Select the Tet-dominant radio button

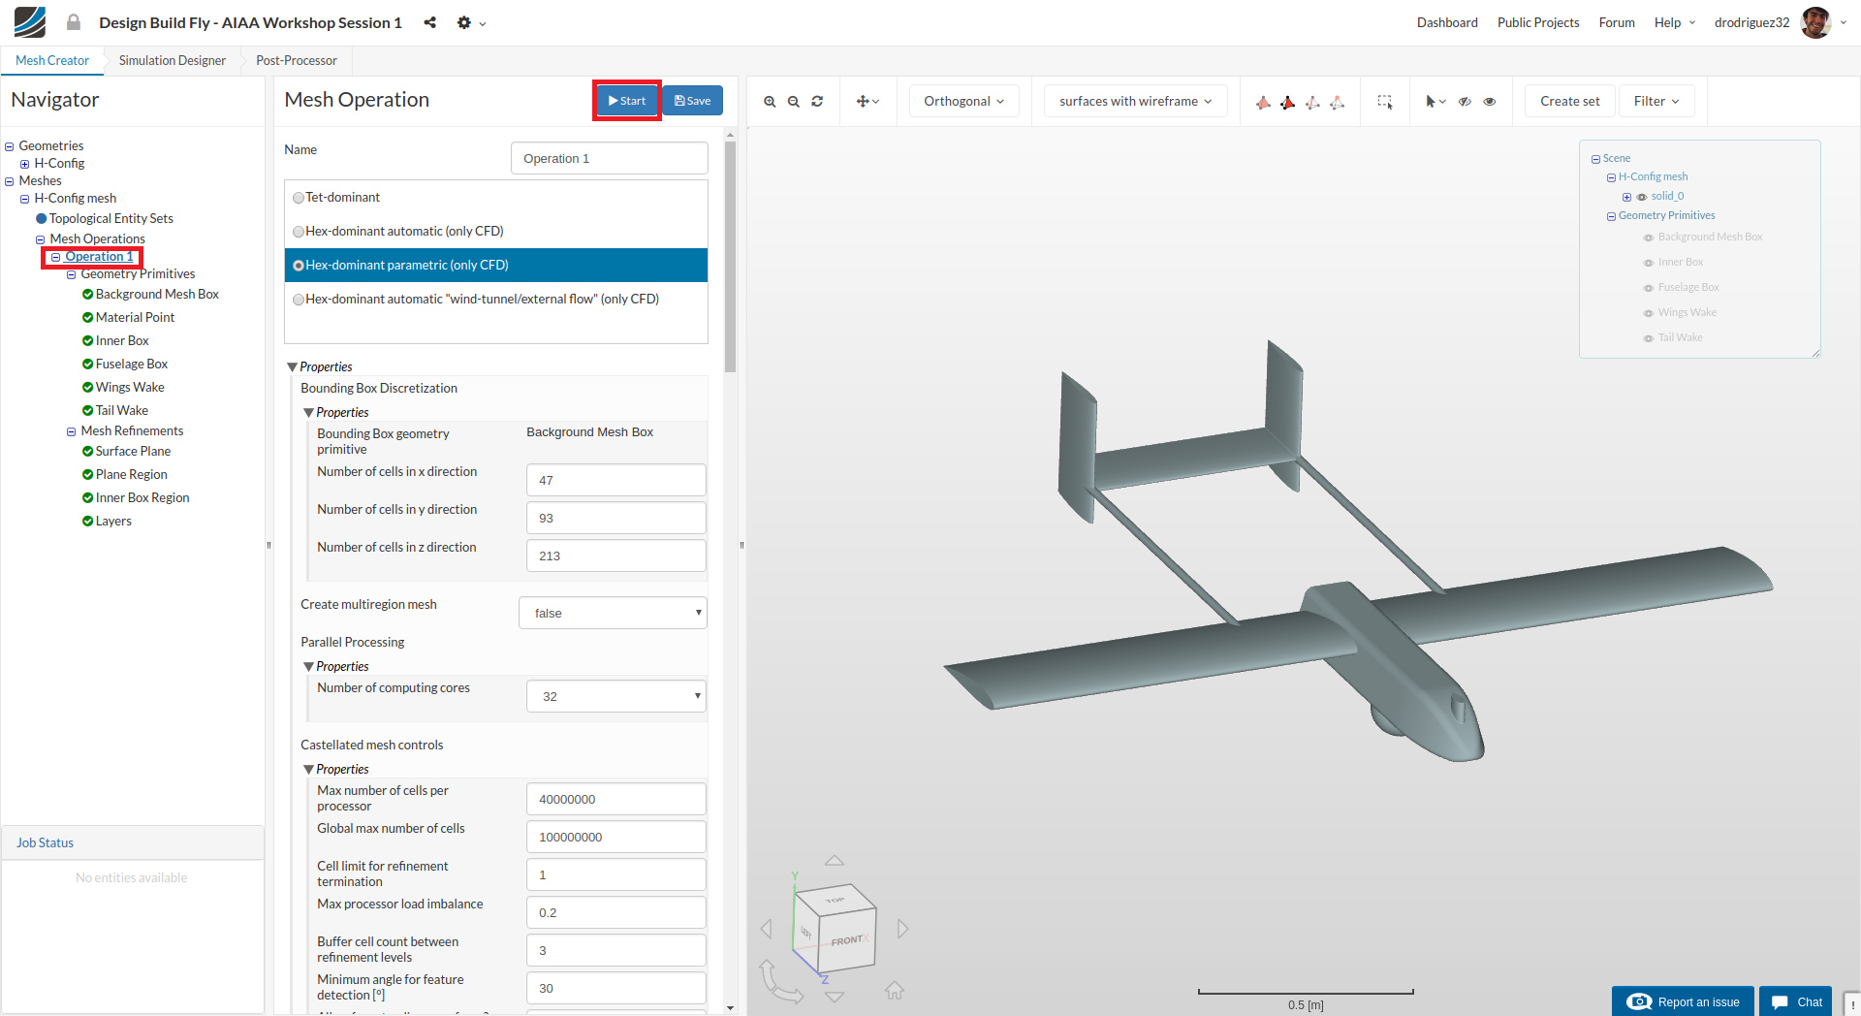pyautogui.click(x=299, y=198)
